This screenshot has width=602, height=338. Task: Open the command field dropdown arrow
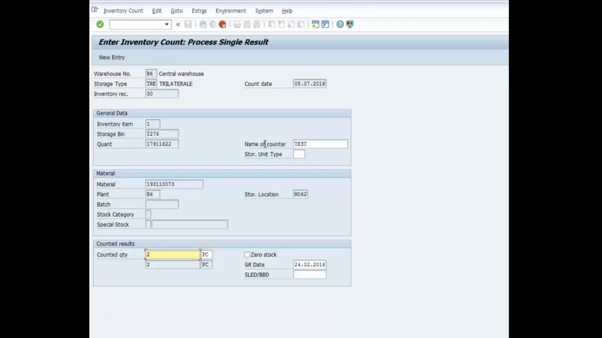[166, 24]
